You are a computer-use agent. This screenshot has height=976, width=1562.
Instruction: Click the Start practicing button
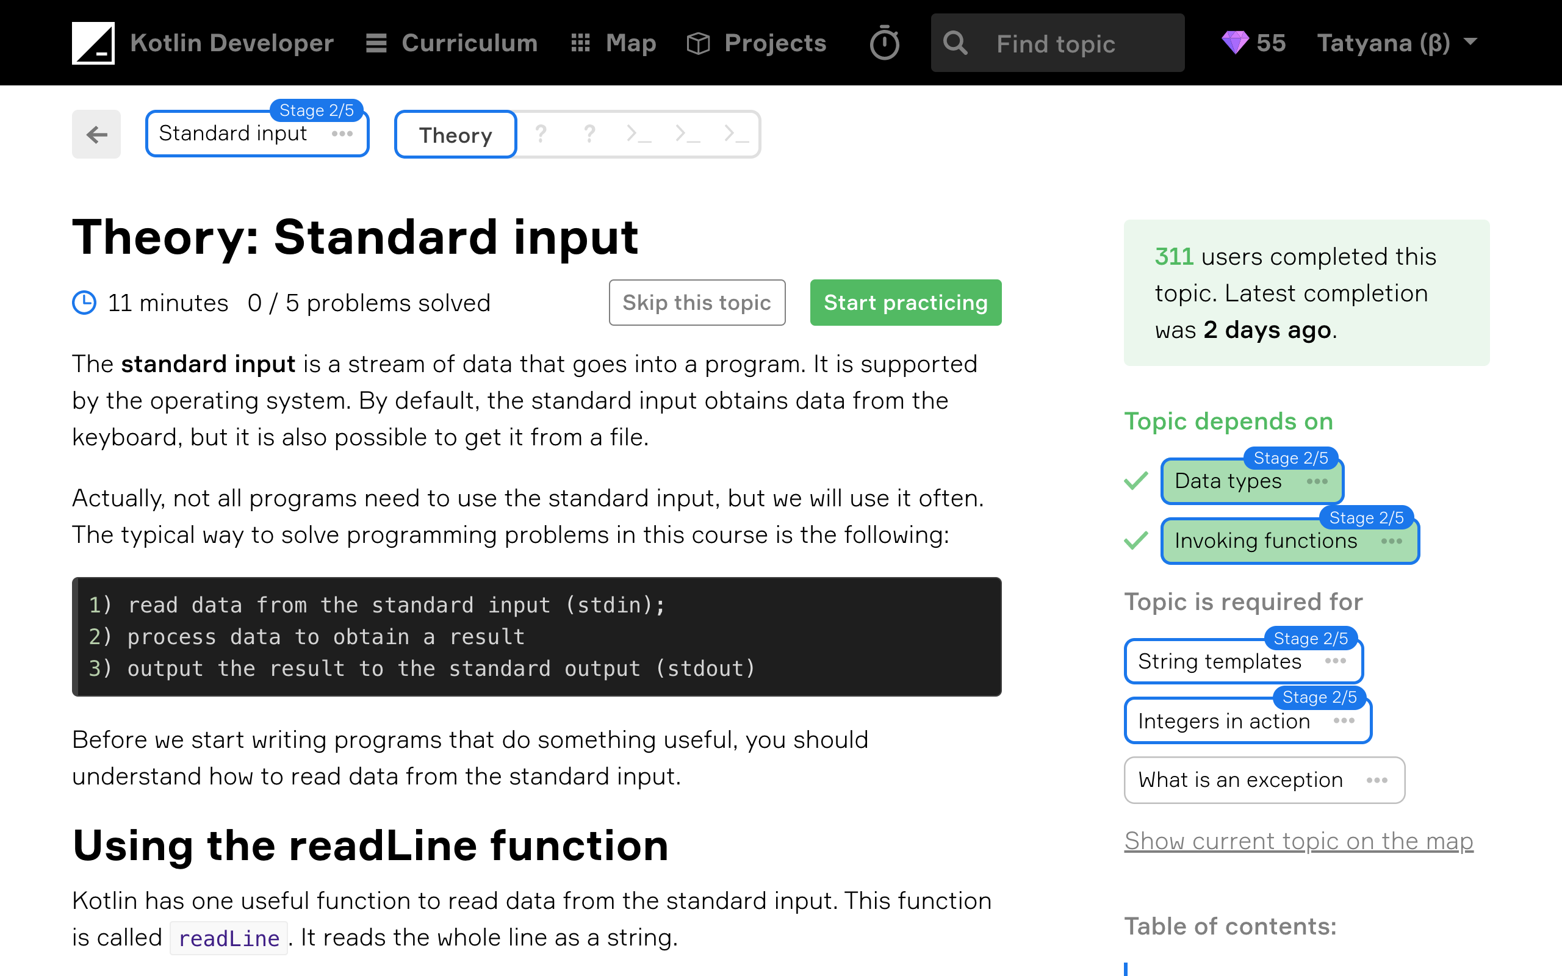(x=905, y=301)
